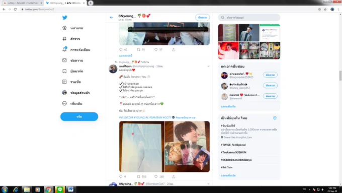Open the red concert photo in media grid
Screen dimensions: 342x193
point(228,51)
